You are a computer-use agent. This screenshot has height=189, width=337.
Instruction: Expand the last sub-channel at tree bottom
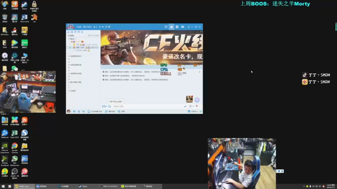click(69, 91)
